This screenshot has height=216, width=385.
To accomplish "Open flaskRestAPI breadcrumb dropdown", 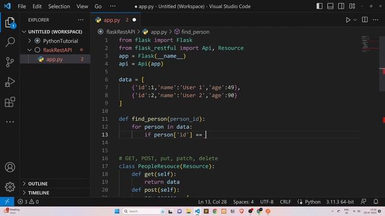I will click(x=120, y=32).
